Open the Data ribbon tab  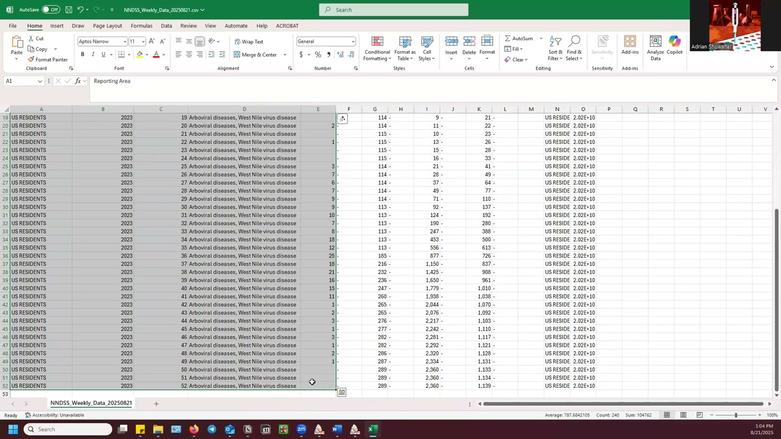(x=166, y=26)
